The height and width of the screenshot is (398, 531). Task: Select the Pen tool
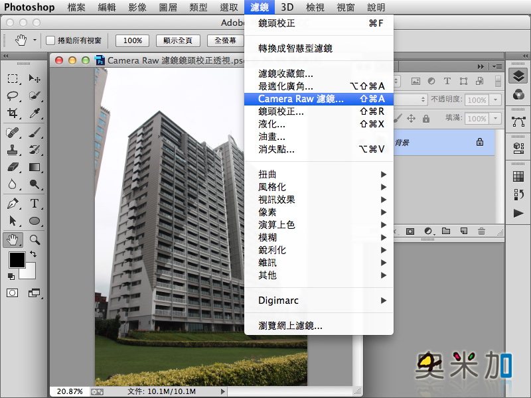(13, 204)
